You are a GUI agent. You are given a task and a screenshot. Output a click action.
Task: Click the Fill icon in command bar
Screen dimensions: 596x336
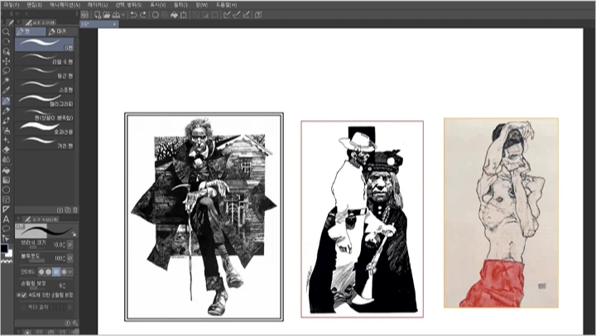(174, 15)
